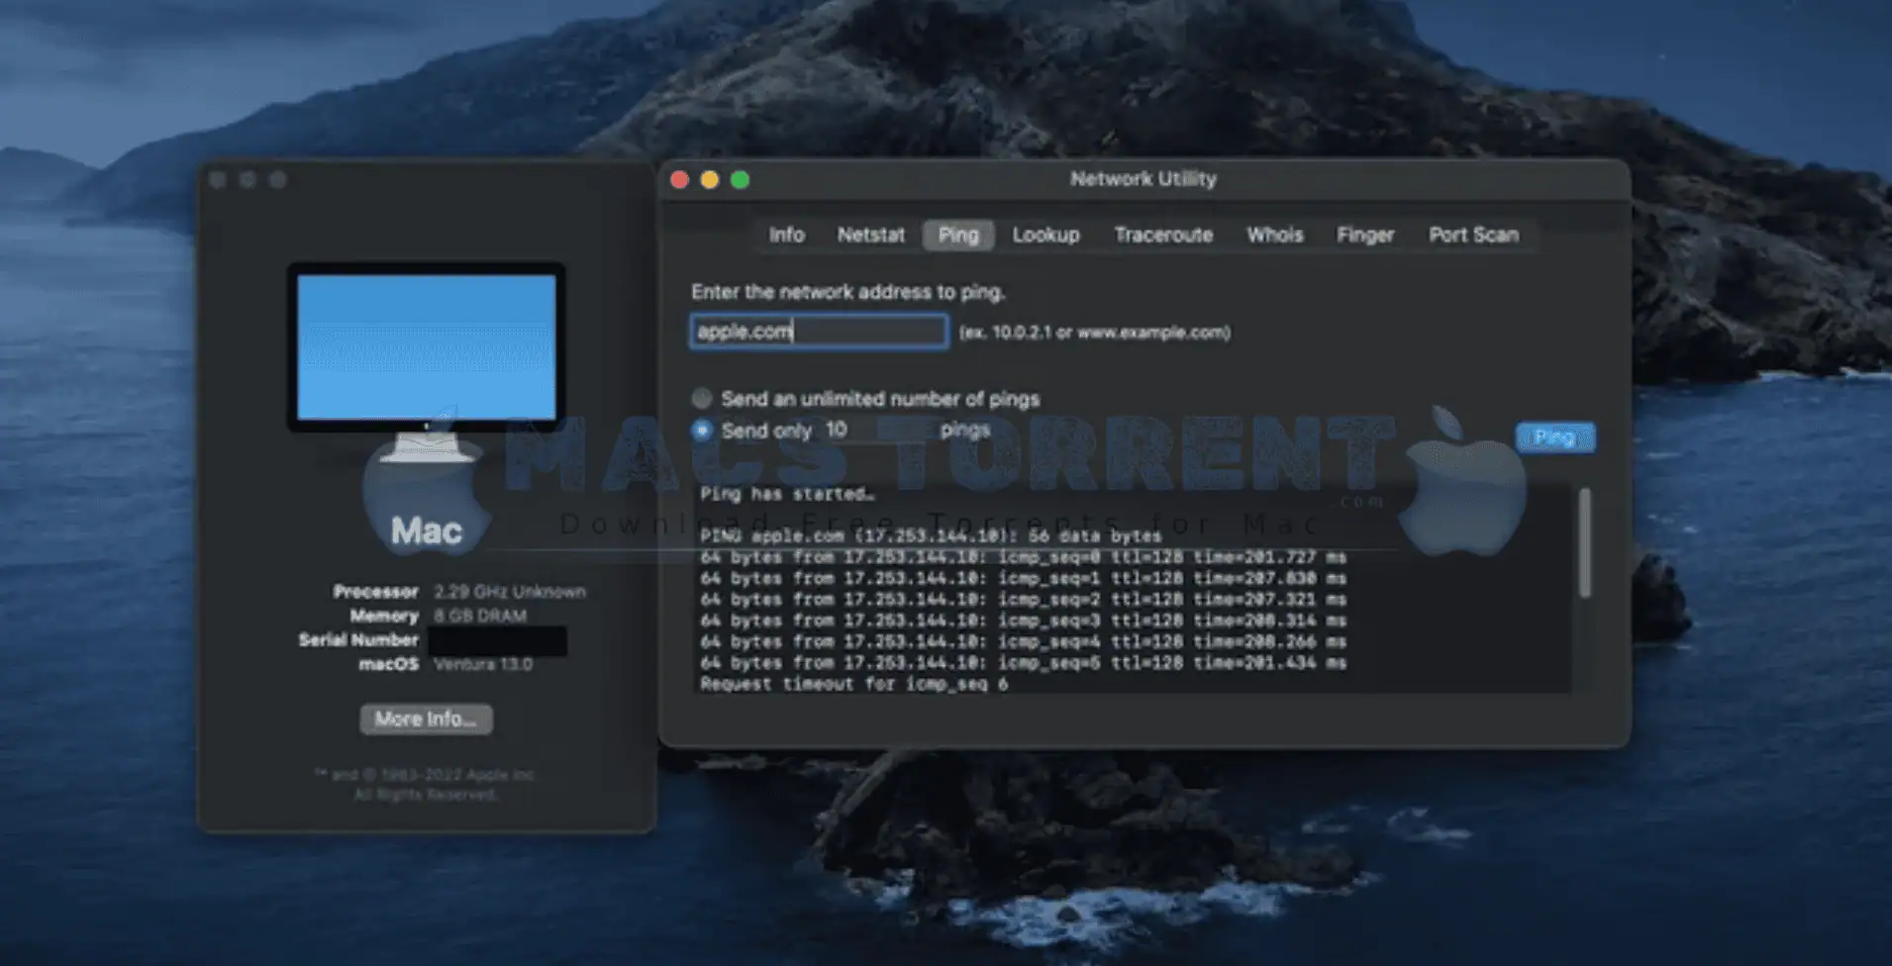Click 'Ping has started' output line
The height and width of the screenshot is (966, 1892).
[x=787, y=494]
